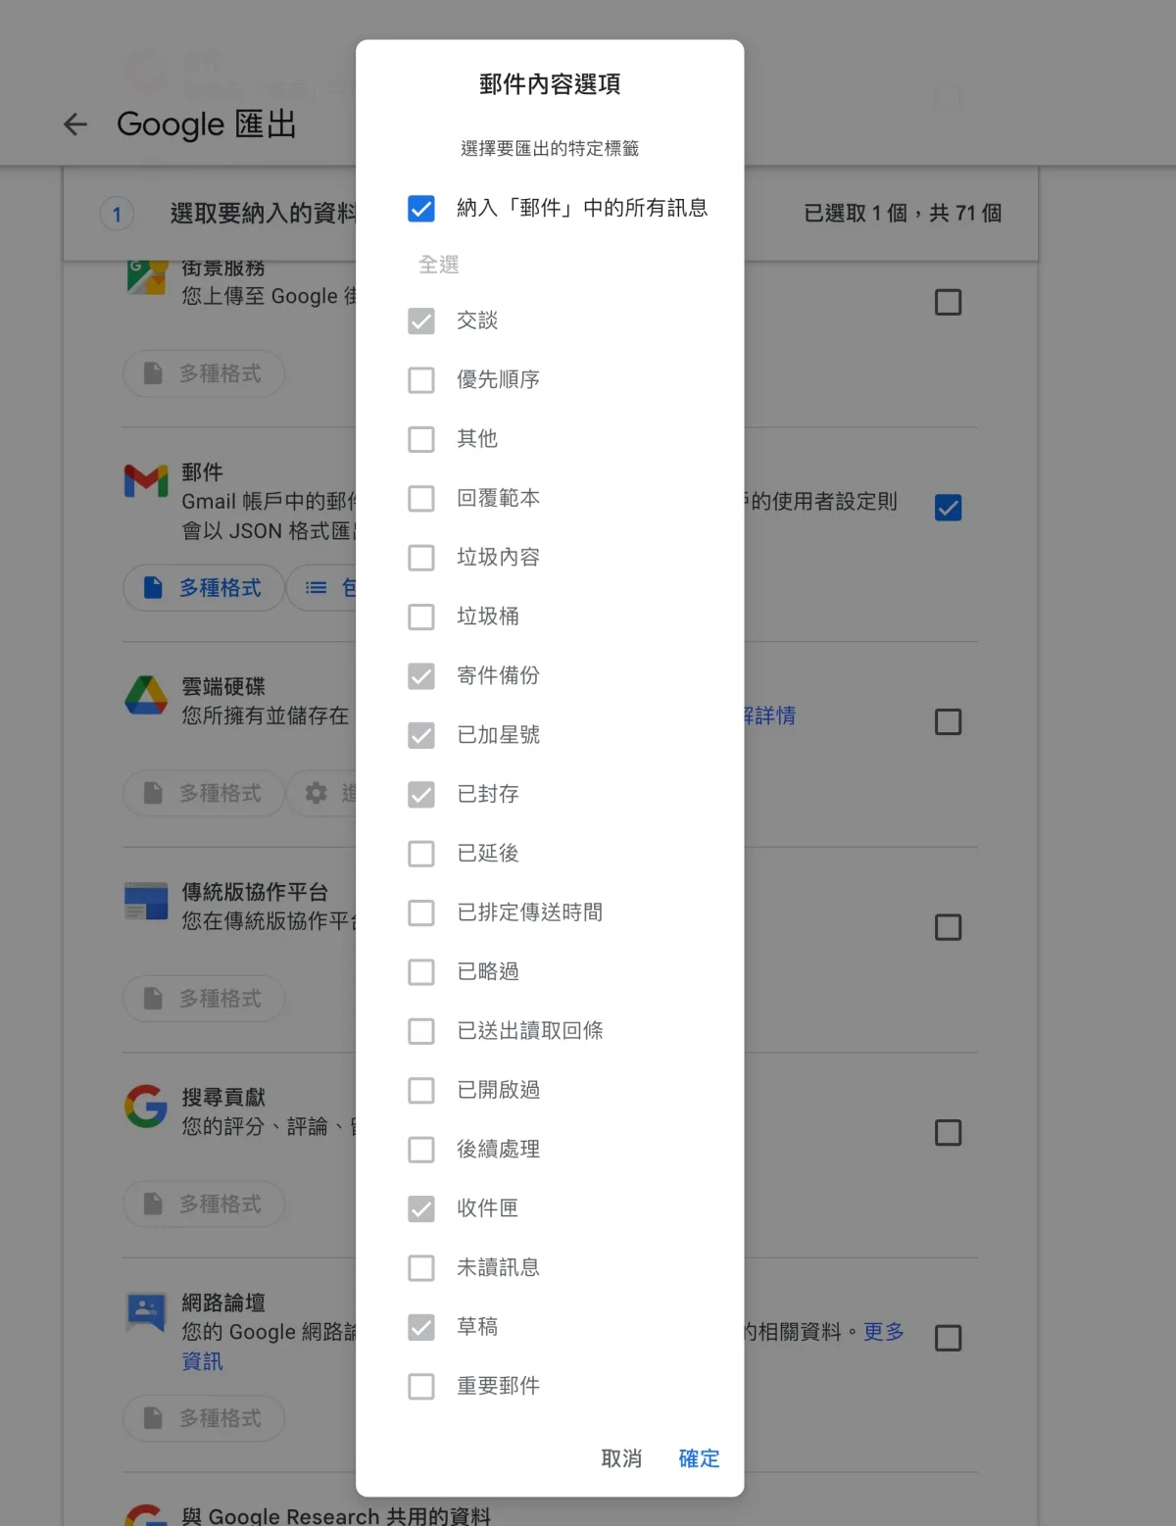Toggle the 已加星號 label checkbox
The image size is (1176, 1526).
click(421, 735)
